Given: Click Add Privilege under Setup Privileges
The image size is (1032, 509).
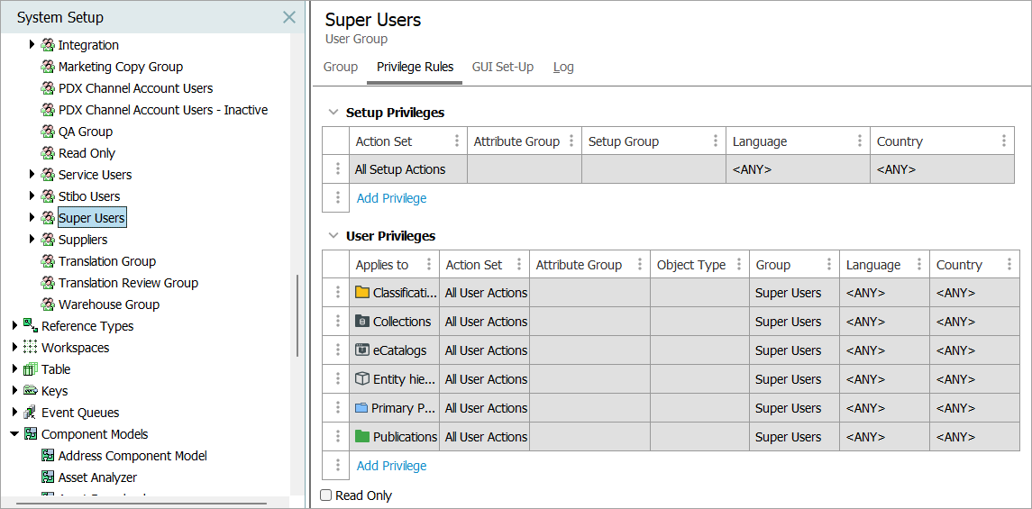Looking at the screenshot, I should pos(391,198).
